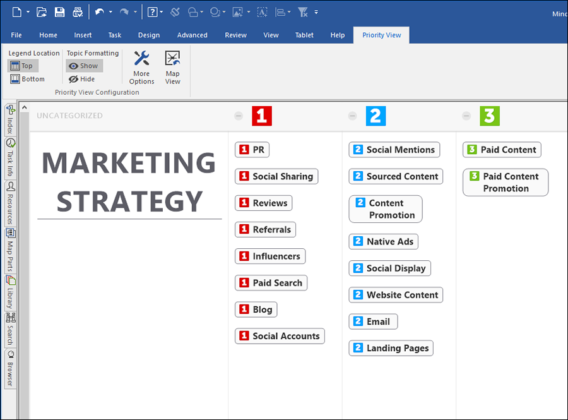Image resolution: width=568 pixels, height=420 pixels.
Task: Click the Save icon in quick access toolbar
Action: coord(59,12)
